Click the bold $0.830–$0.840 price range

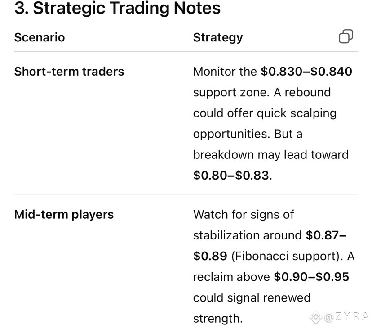click(306, 71)
